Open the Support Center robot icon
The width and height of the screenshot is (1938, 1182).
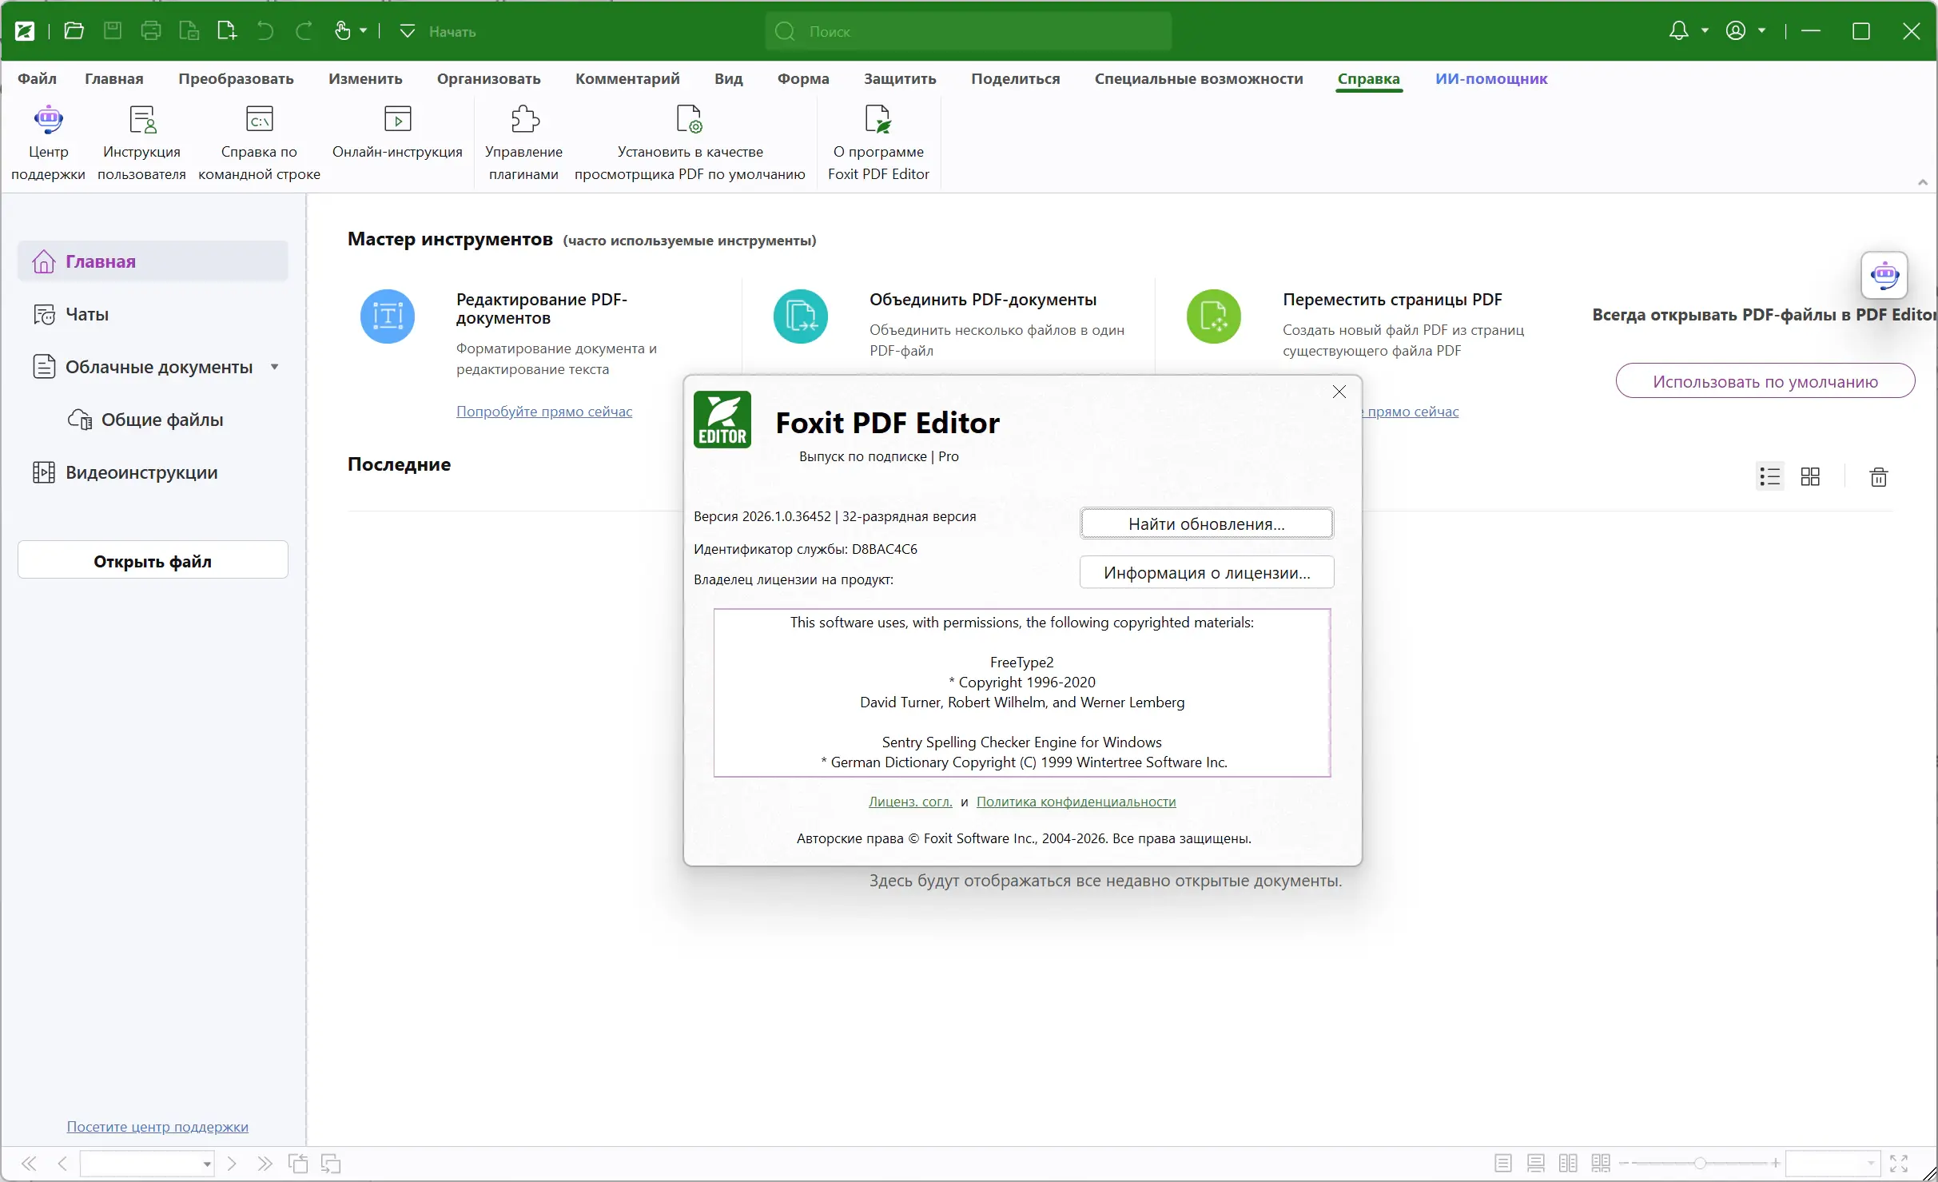48,120
